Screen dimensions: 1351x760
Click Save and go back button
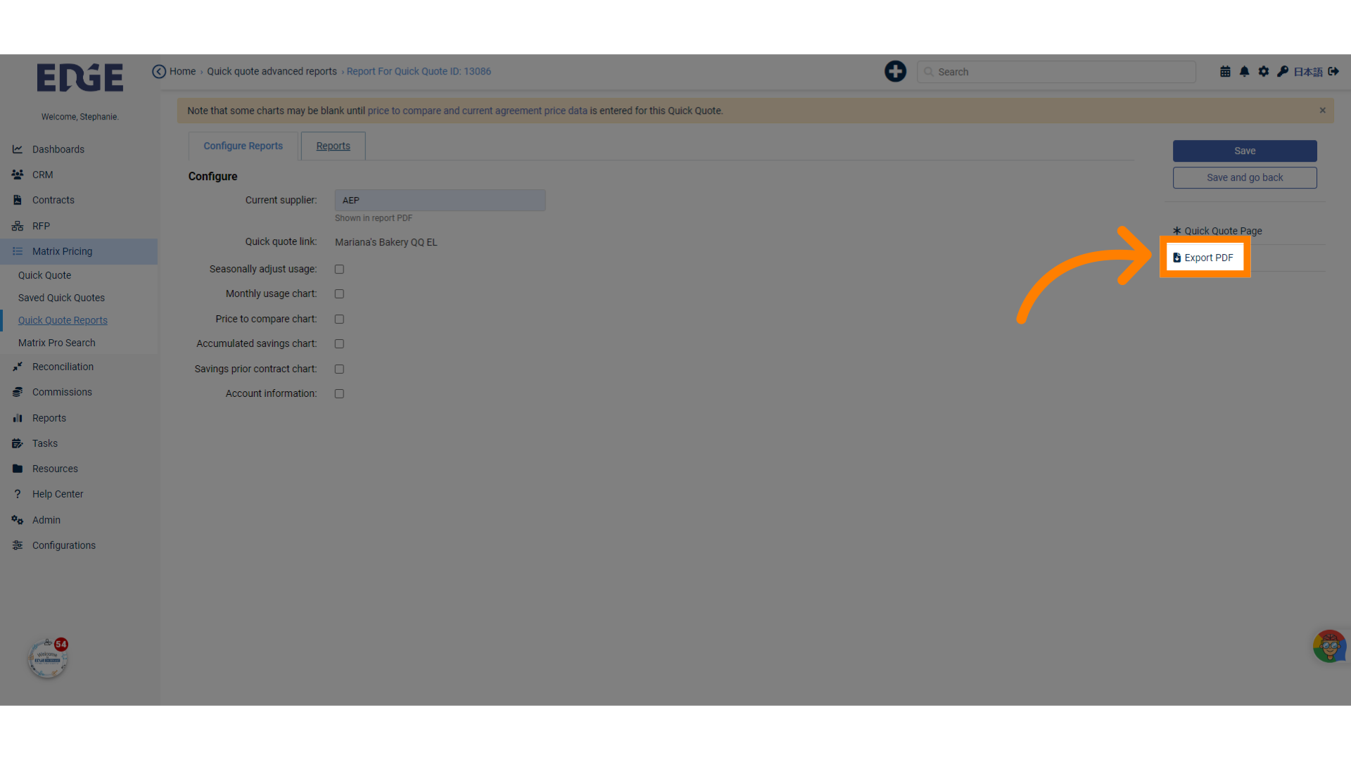(x=1245, y=177)
